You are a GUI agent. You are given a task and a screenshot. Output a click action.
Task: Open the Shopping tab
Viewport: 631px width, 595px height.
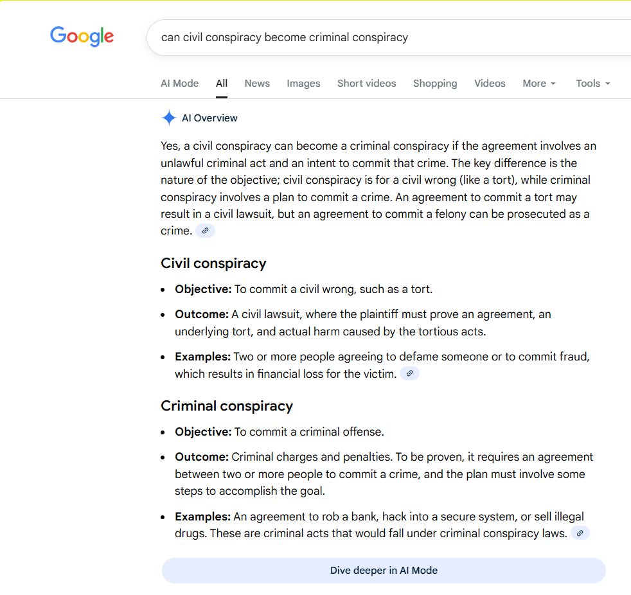[x=435, y=84]
